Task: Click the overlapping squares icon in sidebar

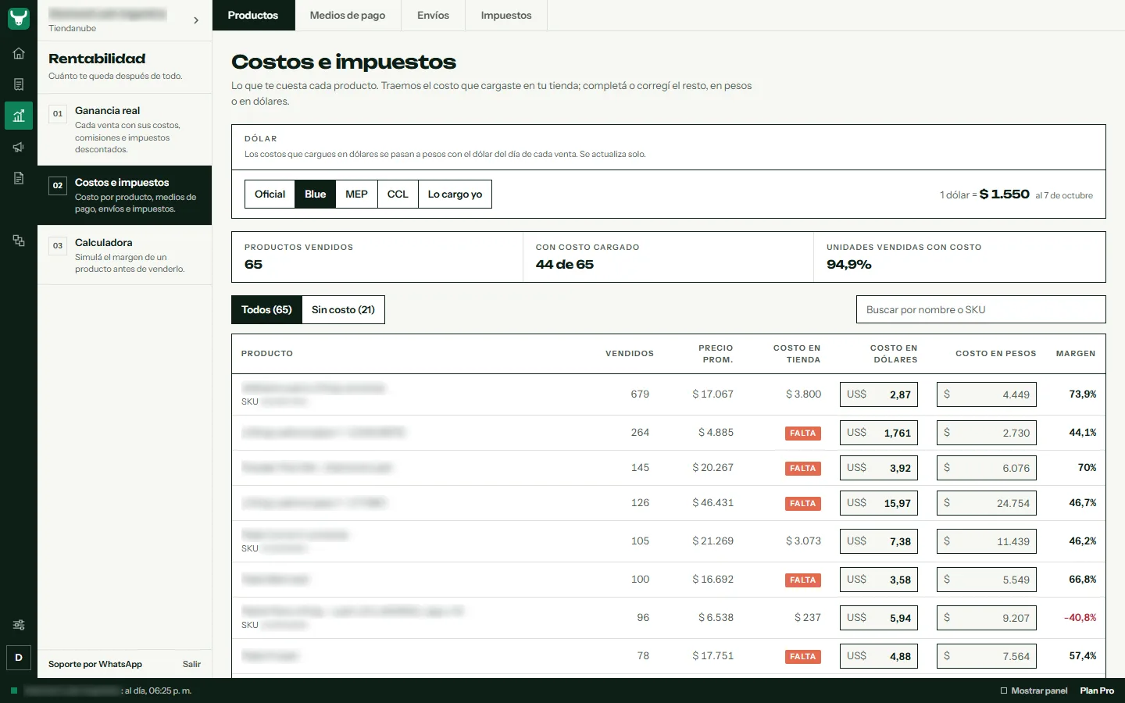Action: (x=19, y=241)
